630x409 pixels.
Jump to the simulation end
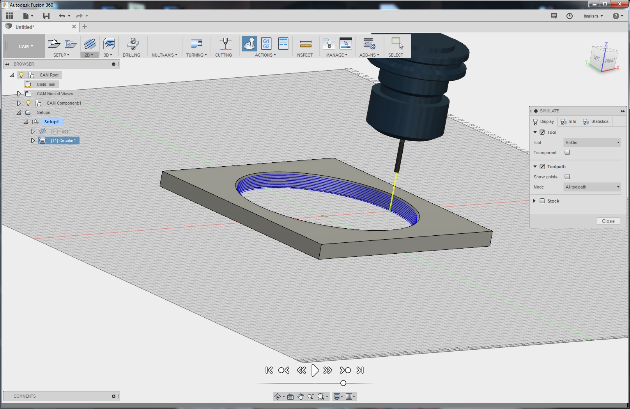click(360, 370)
